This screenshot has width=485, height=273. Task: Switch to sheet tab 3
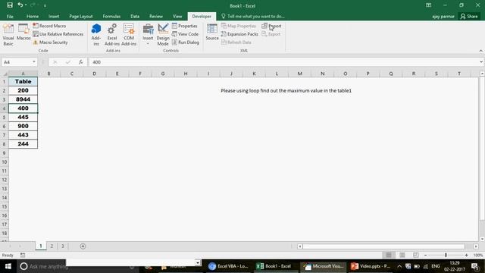[62, 246]
